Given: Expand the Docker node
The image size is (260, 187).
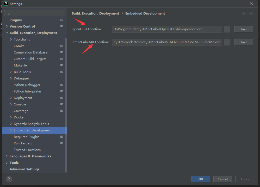Looking at the screenshot, I should tap(11, 117).
